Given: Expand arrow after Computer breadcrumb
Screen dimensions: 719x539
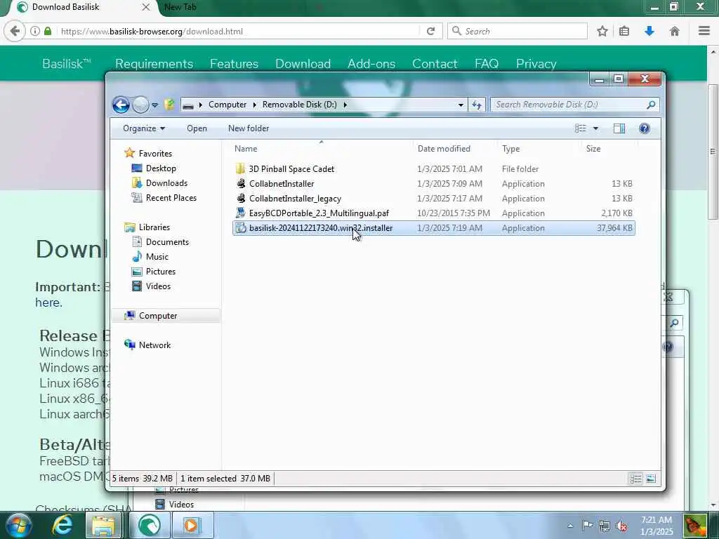Looking at the screenshot, I should pyautogui.click(x=255, y=105).
